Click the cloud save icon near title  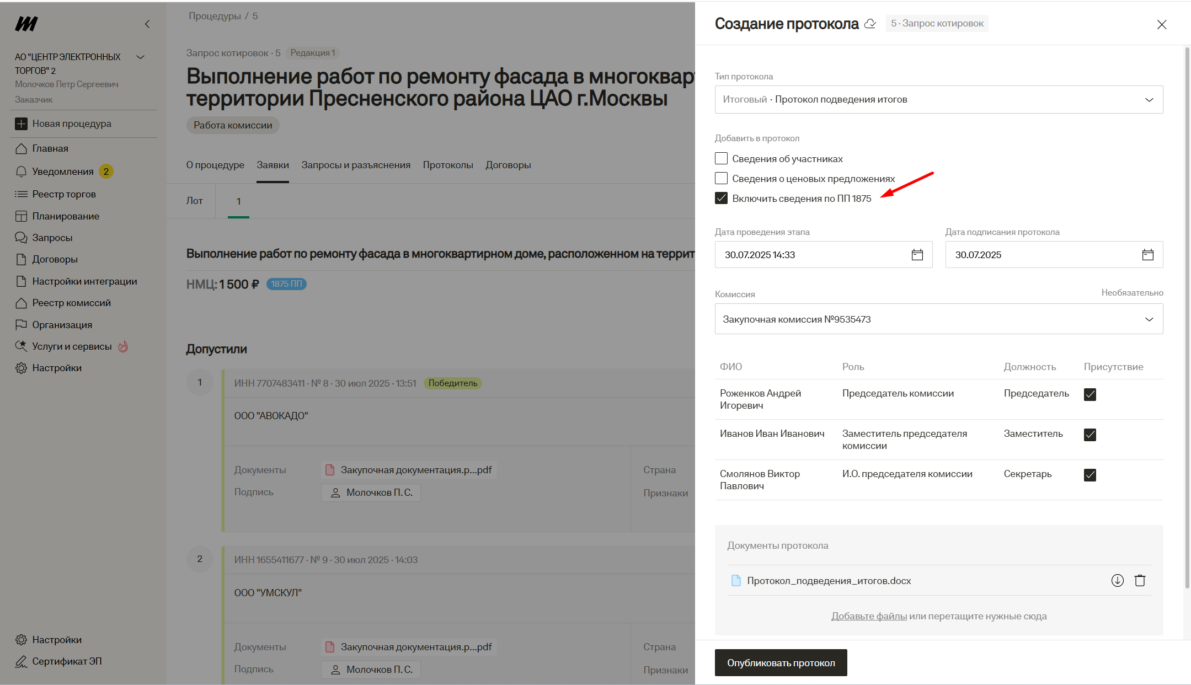point(870,24)
